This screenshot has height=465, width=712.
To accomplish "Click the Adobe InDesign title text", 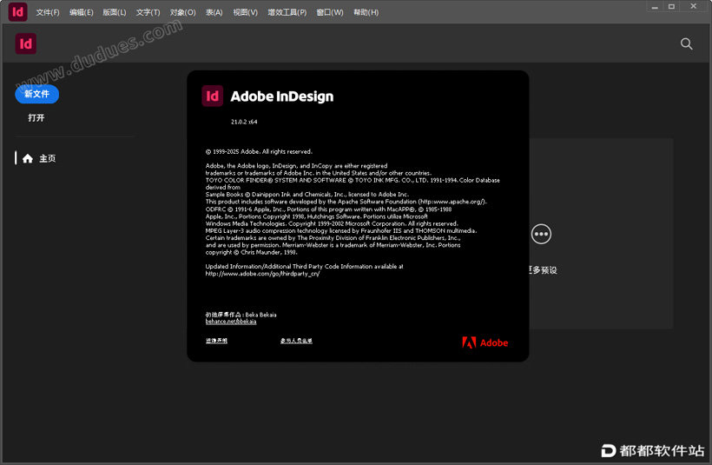I will pos(282,96).
